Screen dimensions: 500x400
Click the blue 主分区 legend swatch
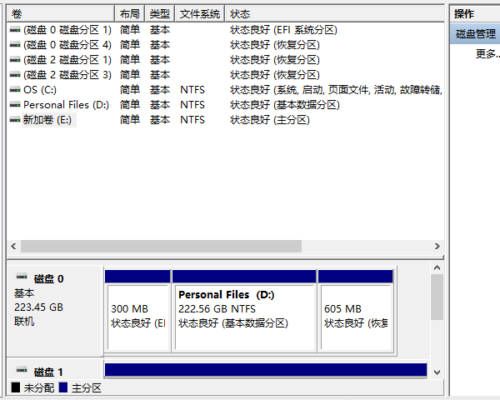pos(62,388)
